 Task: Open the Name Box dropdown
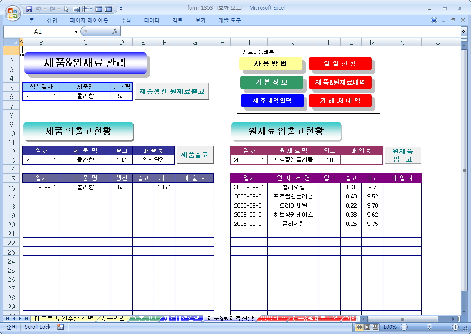click(x=76, y=31)
